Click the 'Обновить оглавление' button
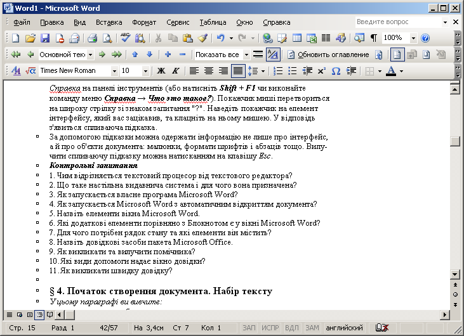This screenshot has height=336, width=464. (328, 55)
